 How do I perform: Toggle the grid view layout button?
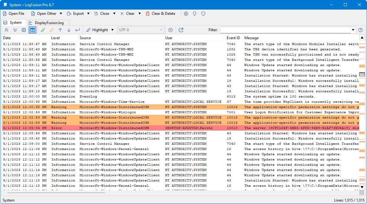click(x=24, y=30)
